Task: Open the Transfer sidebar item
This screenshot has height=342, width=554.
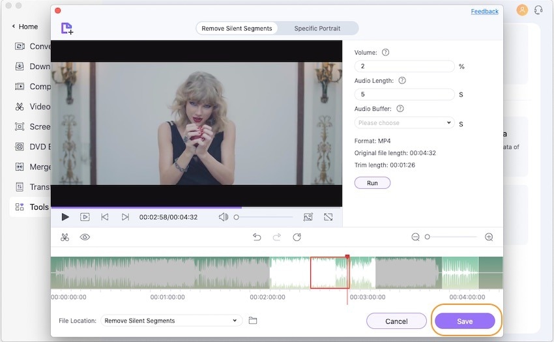Action: tap(33, 187)
